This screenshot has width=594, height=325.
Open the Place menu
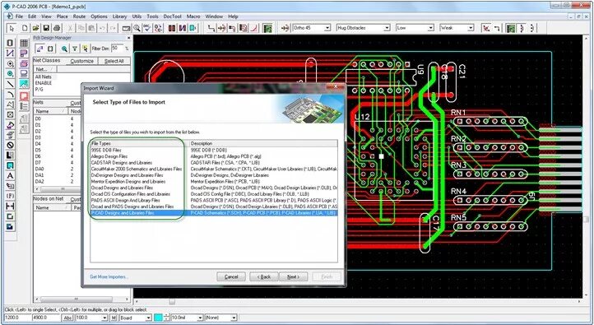(63, 16)
